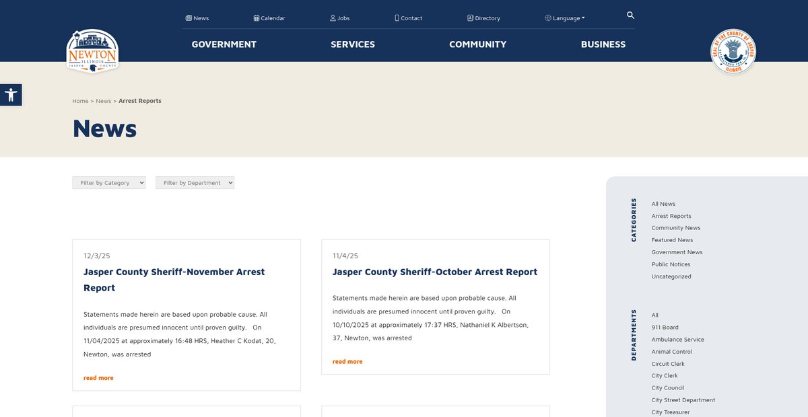The height and width of the screenshot is (417, 808).
Task: Read more of the November Arrest Report
Action: click(98, 378)
